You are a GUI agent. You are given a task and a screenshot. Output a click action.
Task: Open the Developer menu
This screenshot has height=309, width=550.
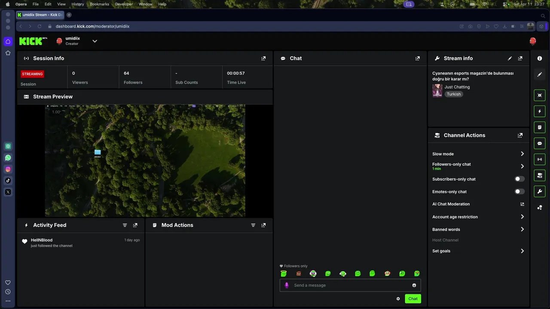point(124,4)
